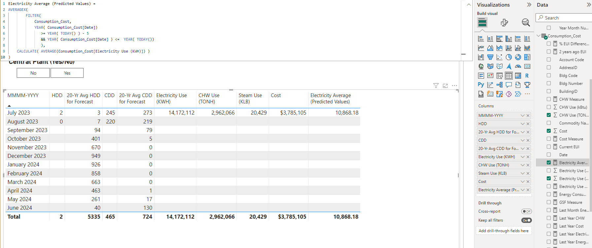
Task: Insert the gauge visual
Action: (x=518, y=66)
